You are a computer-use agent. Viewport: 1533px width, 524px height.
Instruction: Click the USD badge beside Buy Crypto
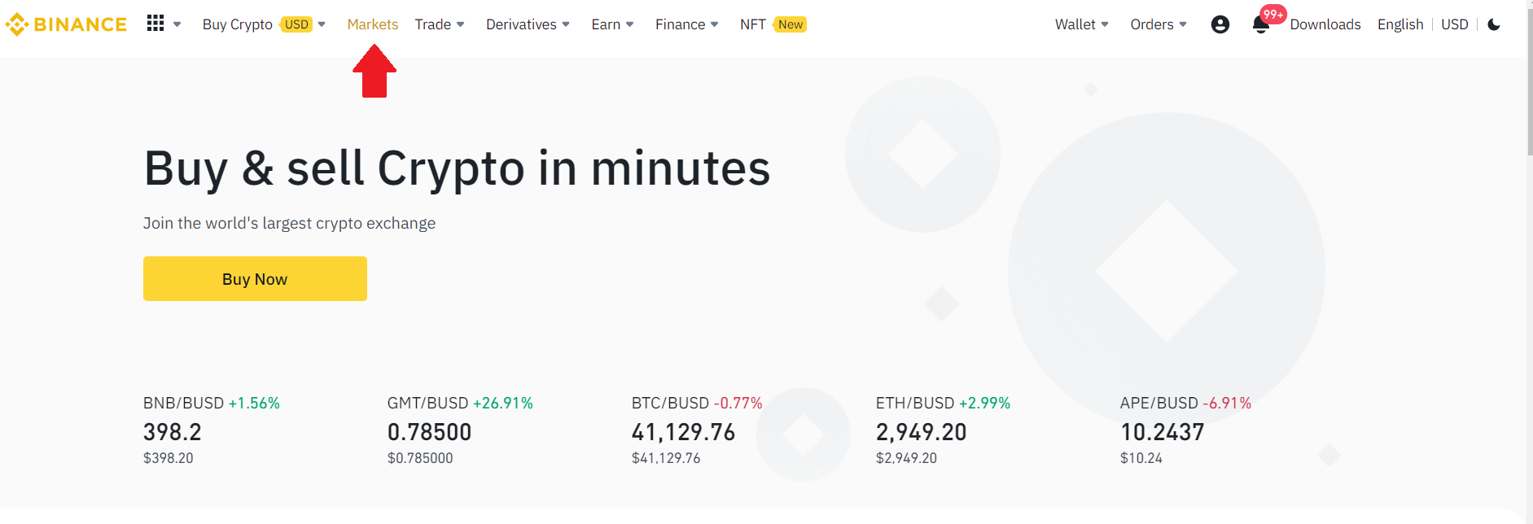coord(297,24)
